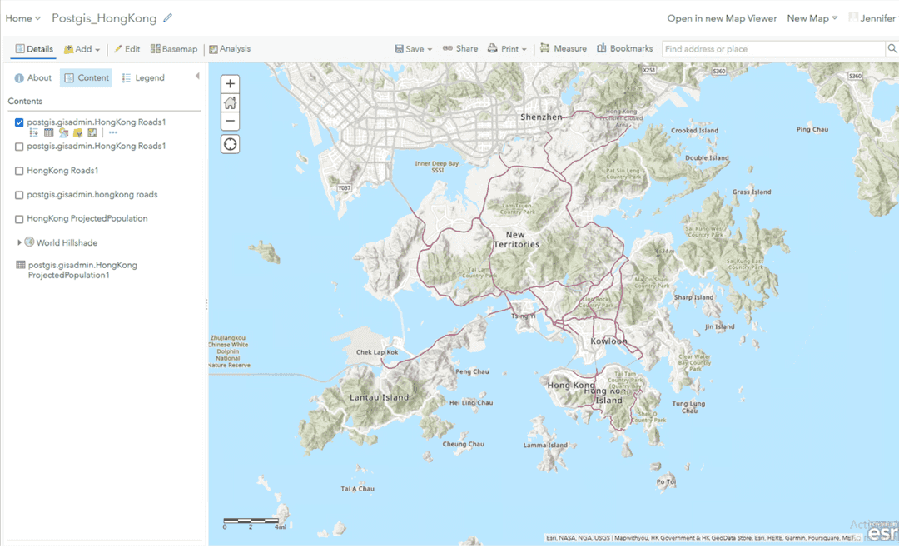899x548 pixels.
Task: Show Legend icon under the checked roads layer
Action: pos(33,132)
